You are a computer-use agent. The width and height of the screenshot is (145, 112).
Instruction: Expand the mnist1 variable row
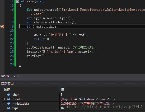(x=4, y=99)
